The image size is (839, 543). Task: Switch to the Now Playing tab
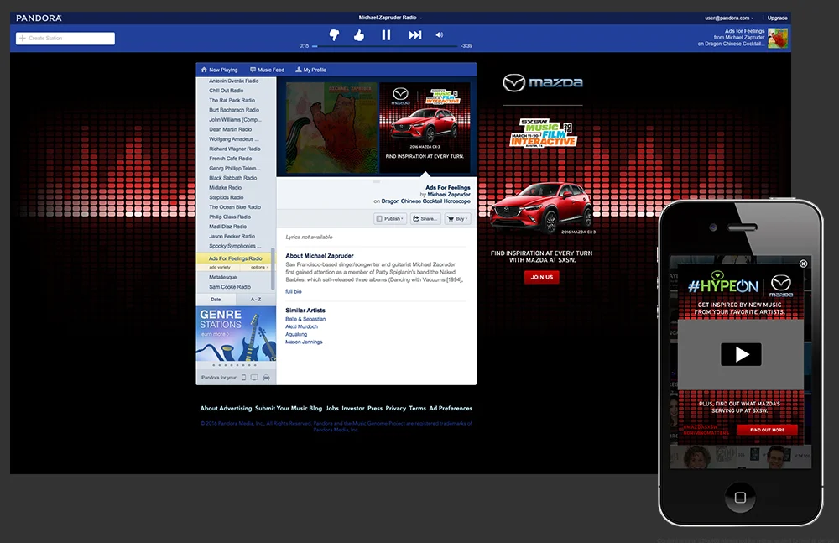coord(219,70)
